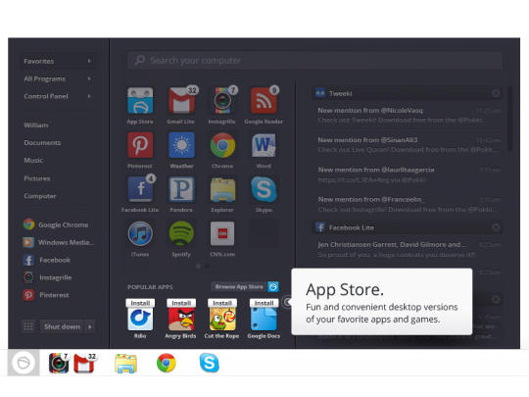Open Computer from the left menu

tap(40, 196)
